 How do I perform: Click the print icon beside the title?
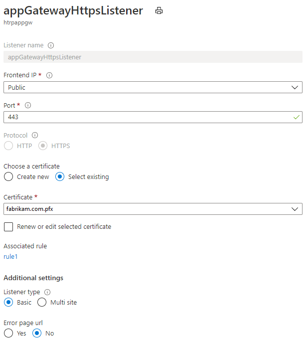point(159,10)
